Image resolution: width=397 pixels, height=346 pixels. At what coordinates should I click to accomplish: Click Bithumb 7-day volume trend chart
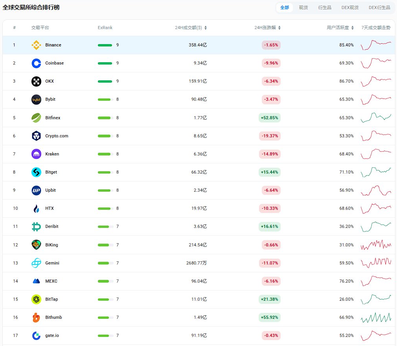(x=376, y=317)
